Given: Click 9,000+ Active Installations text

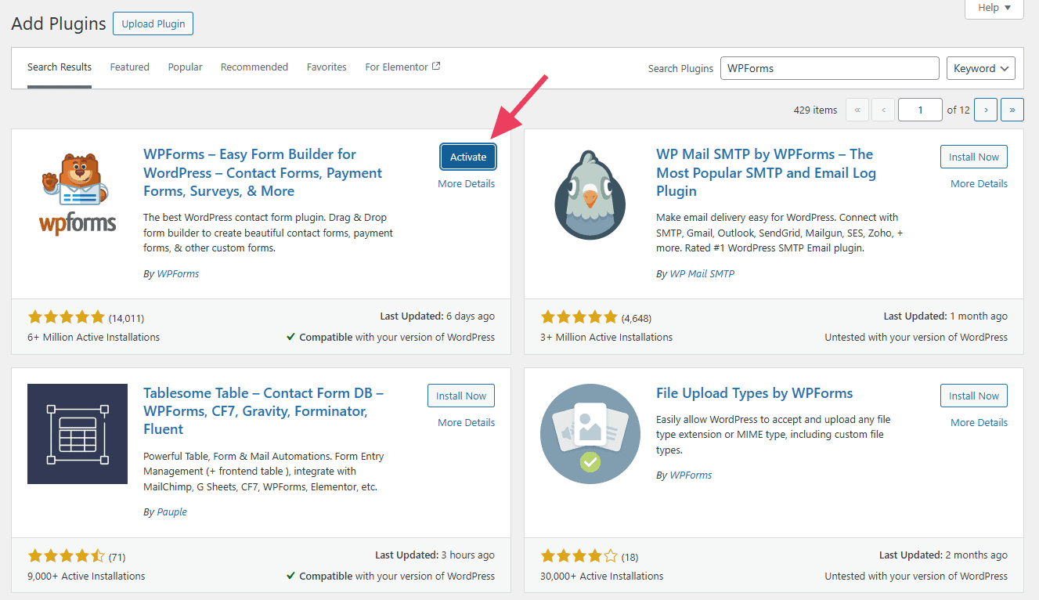Looking at the screenshot, I should pos(86,576).
